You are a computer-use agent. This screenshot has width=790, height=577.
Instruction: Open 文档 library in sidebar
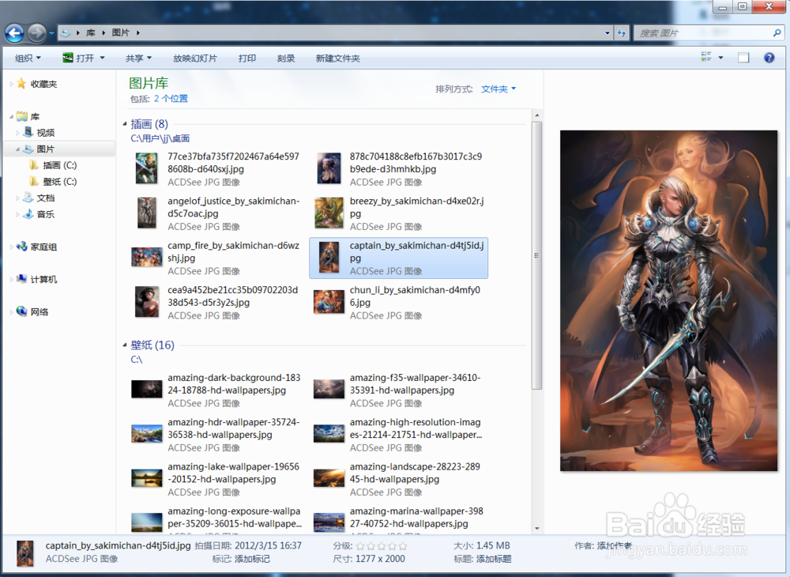[x=39, y=198]
